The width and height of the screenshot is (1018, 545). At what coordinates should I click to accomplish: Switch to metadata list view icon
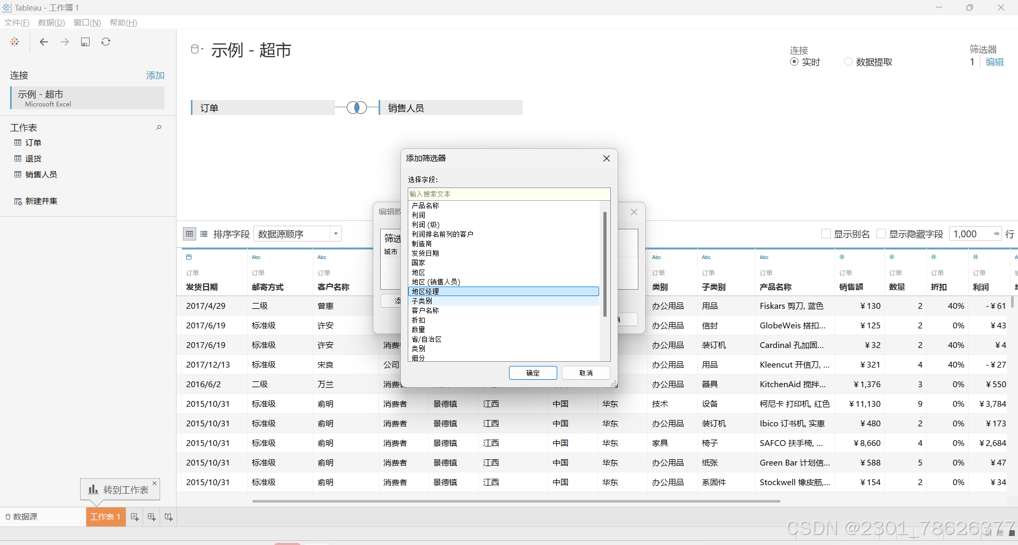pos(204,234)
